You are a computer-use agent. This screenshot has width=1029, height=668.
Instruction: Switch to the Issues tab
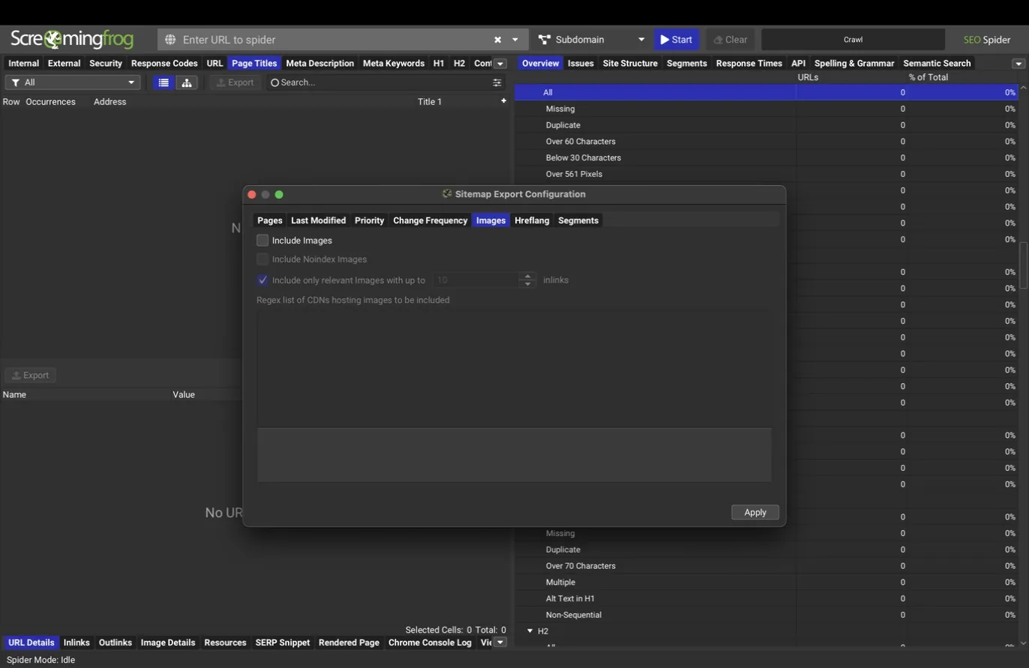pyautogui.click(x=580, y=64)
